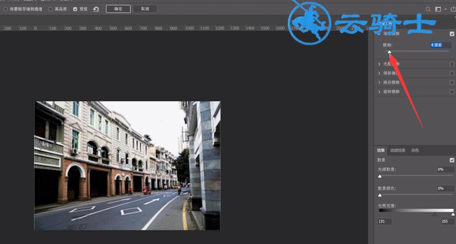
Task: Enable the 倾斜偏移 checkbox
Action: [x=452, y=73]
